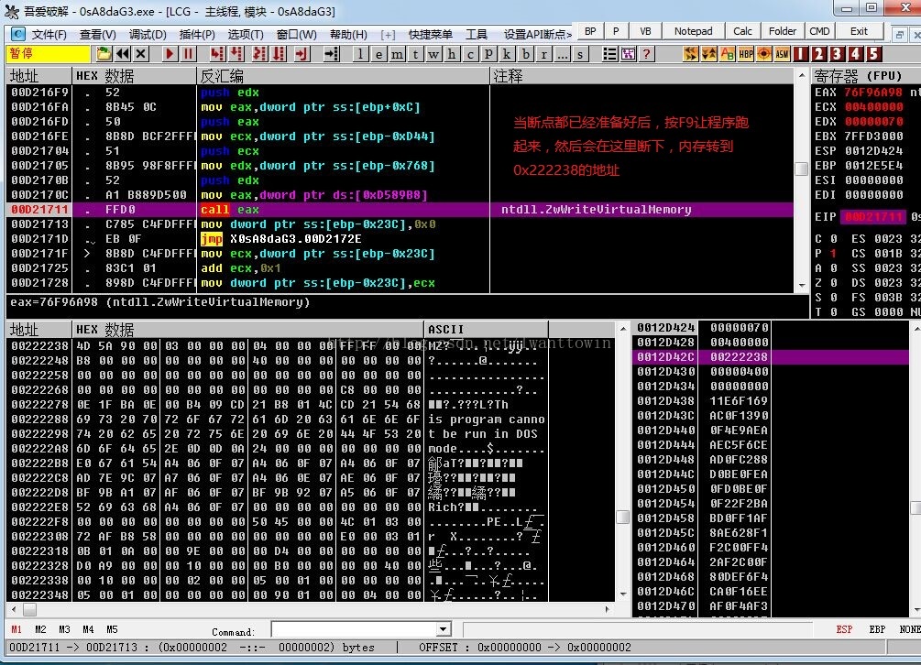The width and height of the screenshot is (921, 665).
Task: Click the AB text plugin icon
Action: coord(727,54)
